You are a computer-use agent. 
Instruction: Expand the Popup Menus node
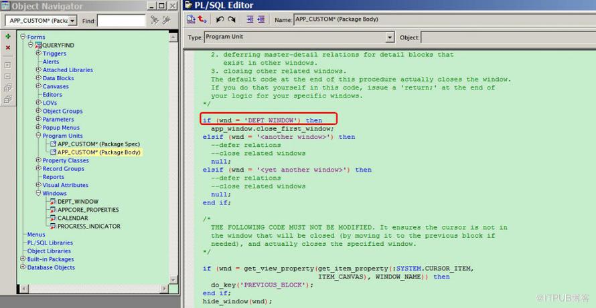[38, 127]
